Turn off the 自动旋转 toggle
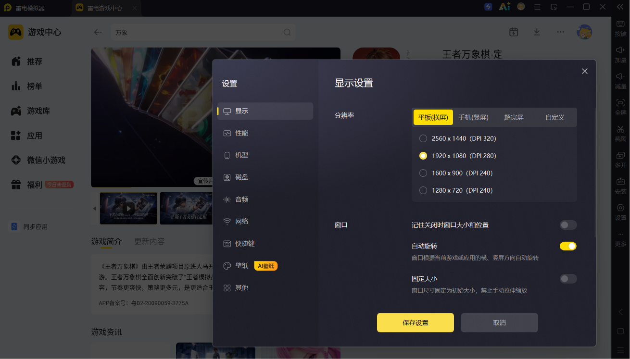Screen dimensions: 630x359 568,246
